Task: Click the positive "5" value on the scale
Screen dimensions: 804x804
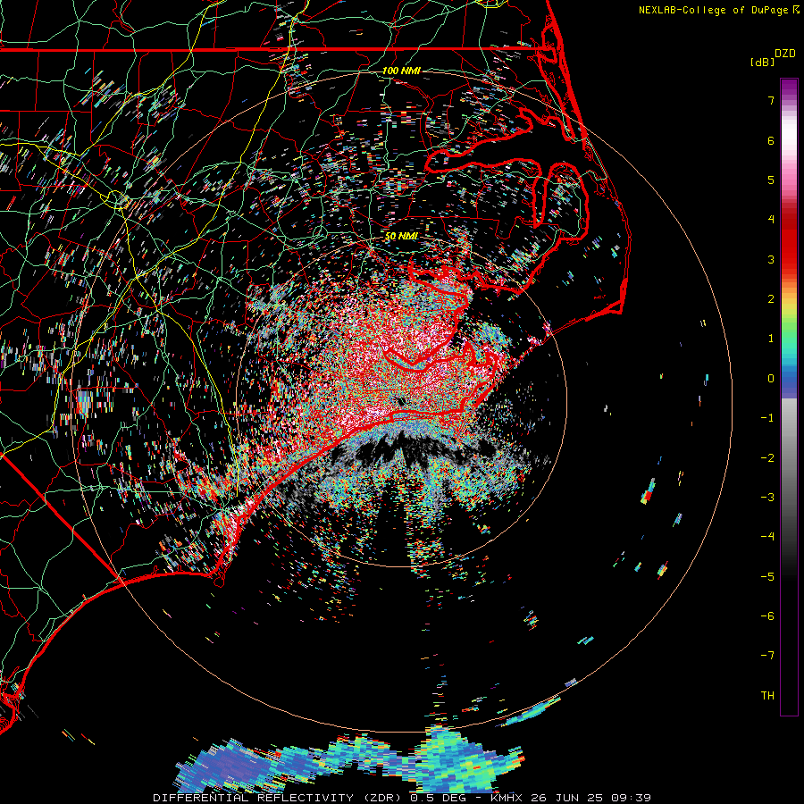Action: point(771,180)
